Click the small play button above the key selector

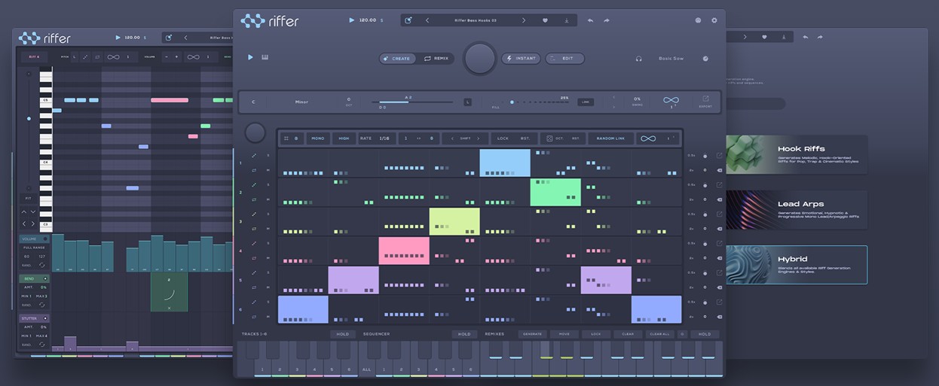(x=251, y=57)
